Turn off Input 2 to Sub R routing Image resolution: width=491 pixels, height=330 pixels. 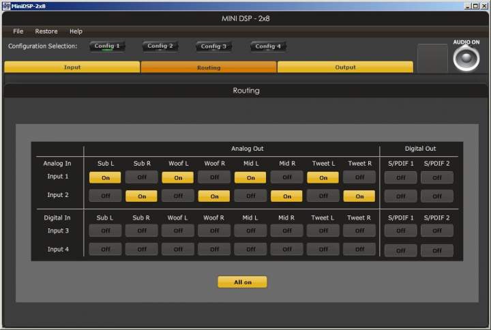(142, 196)
